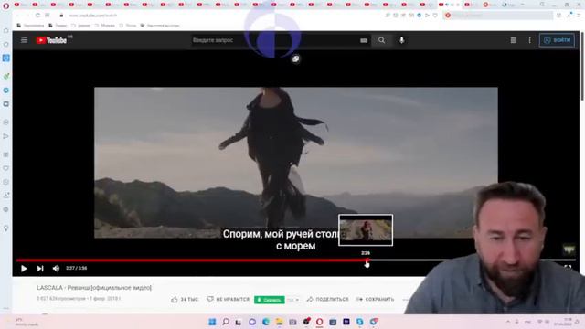Open Opera easy setup menu
The image size is (585, 329).
pos(579,16)
